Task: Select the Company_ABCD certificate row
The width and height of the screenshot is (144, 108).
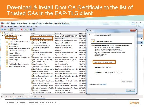Action: point(58,38)
